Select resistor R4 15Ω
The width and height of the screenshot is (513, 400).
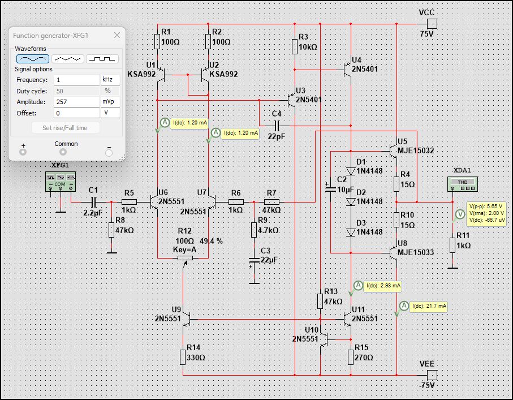point(396,184)
